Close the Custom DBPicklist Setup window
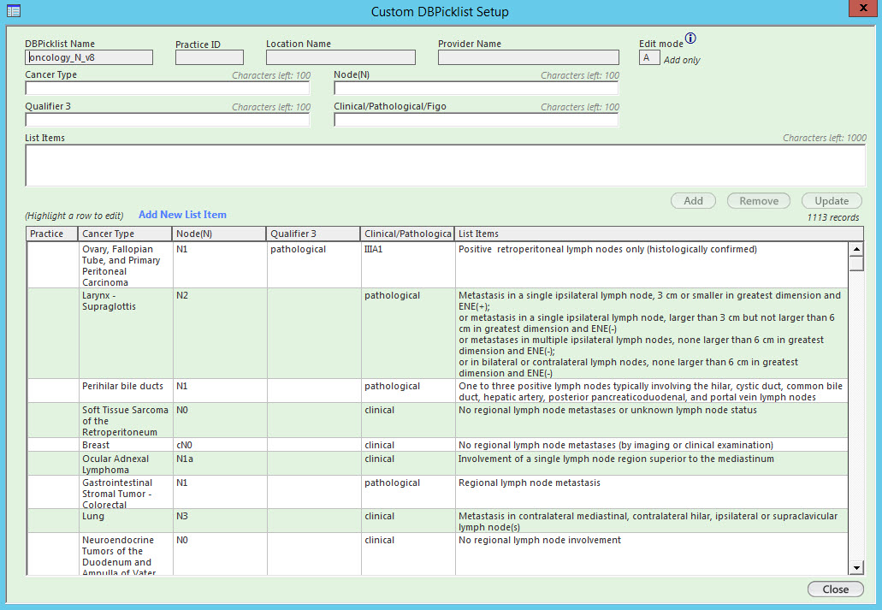882x610 pixels. 863,9
